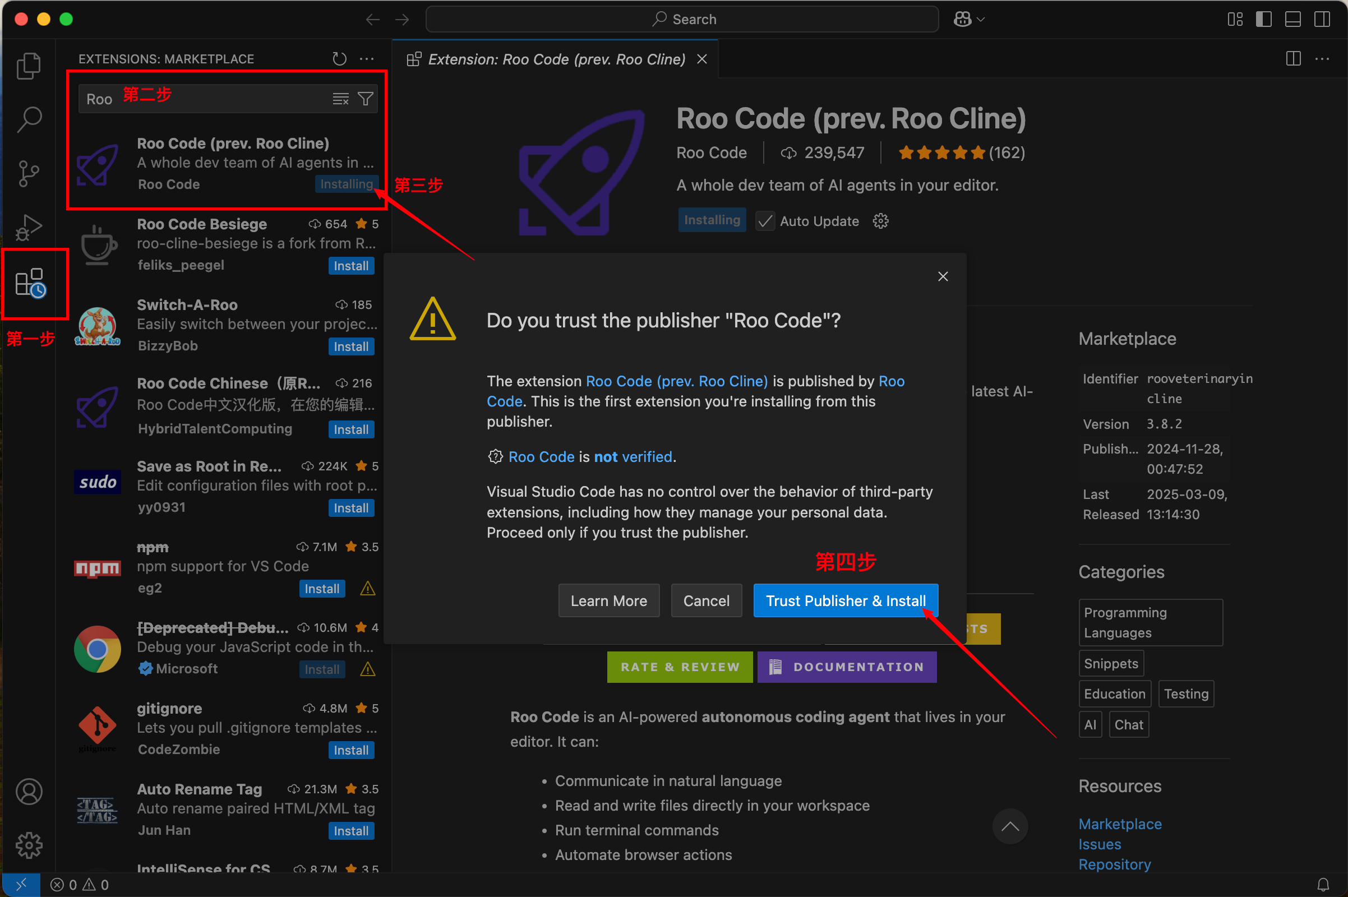
Task: Click Trust Publisher & Install
Action: 846,600
